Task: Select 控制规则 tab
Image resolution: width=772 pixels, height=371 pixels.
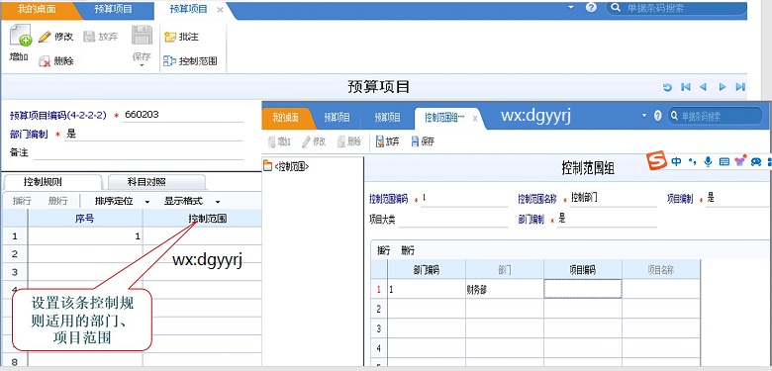Action: pyautogui.click(x=44, y=182)
